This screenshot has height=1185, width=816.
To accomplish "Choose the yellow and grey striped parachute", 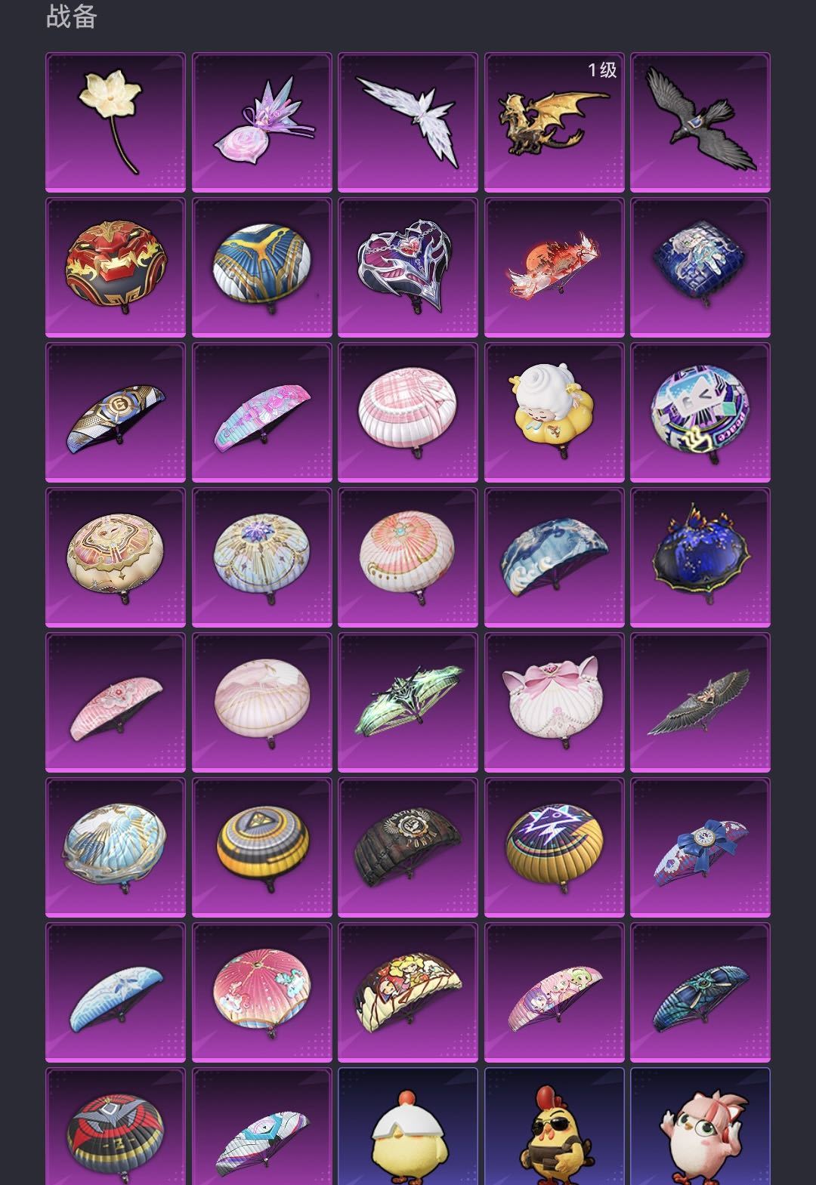I will (x=262, y=847).
